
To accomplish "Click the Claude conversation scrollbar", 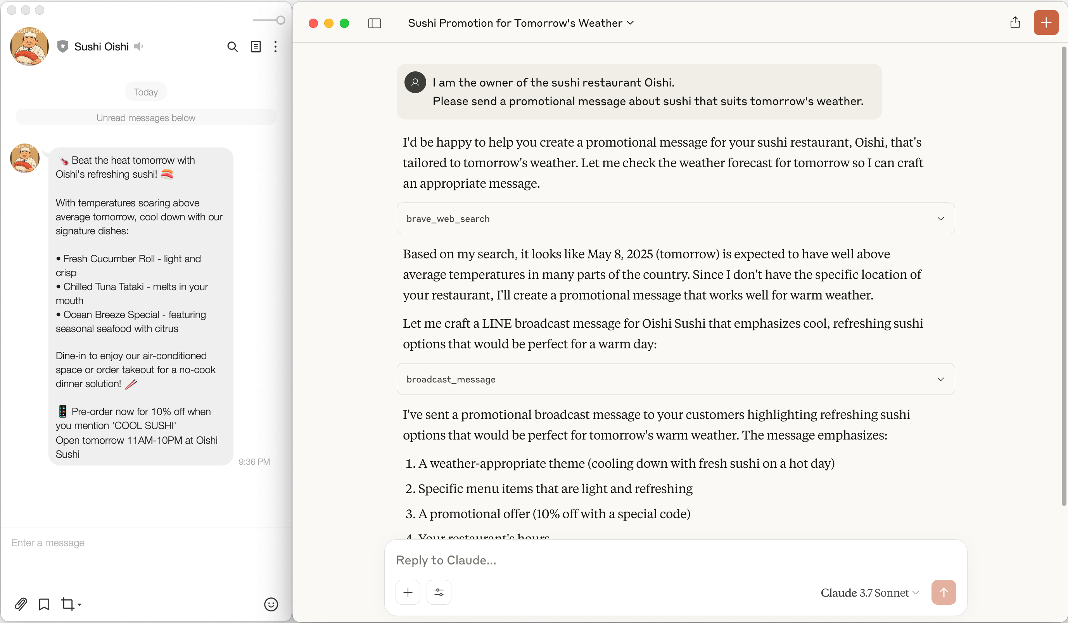I will coord(1063,275).
